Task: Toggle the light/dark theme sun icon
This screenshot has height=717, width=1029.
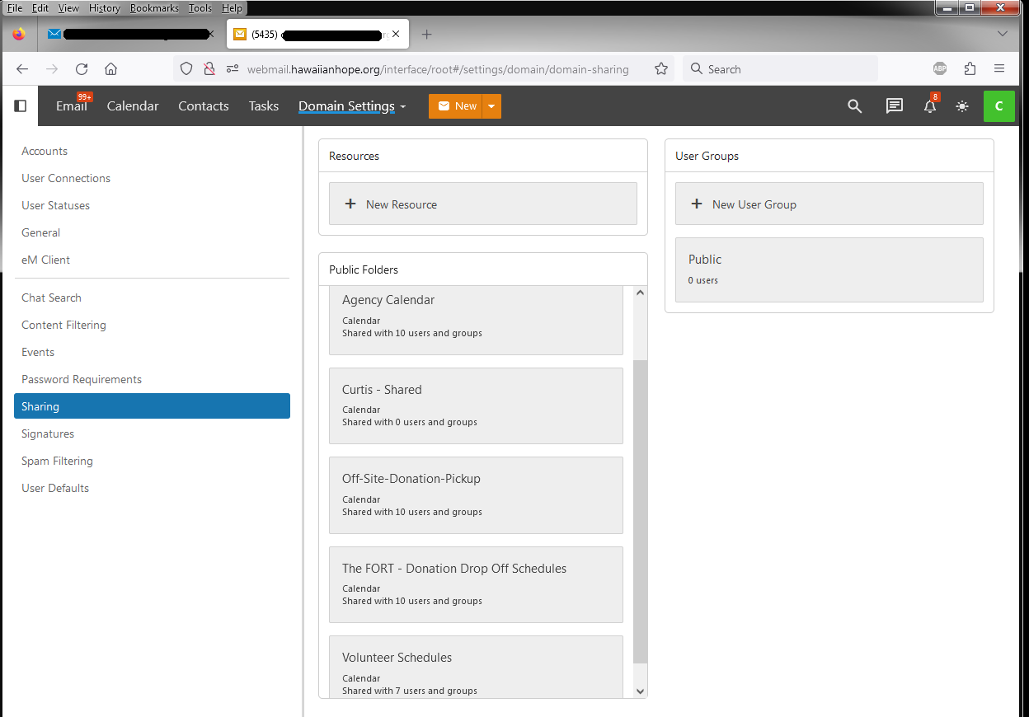Action: 962,106
